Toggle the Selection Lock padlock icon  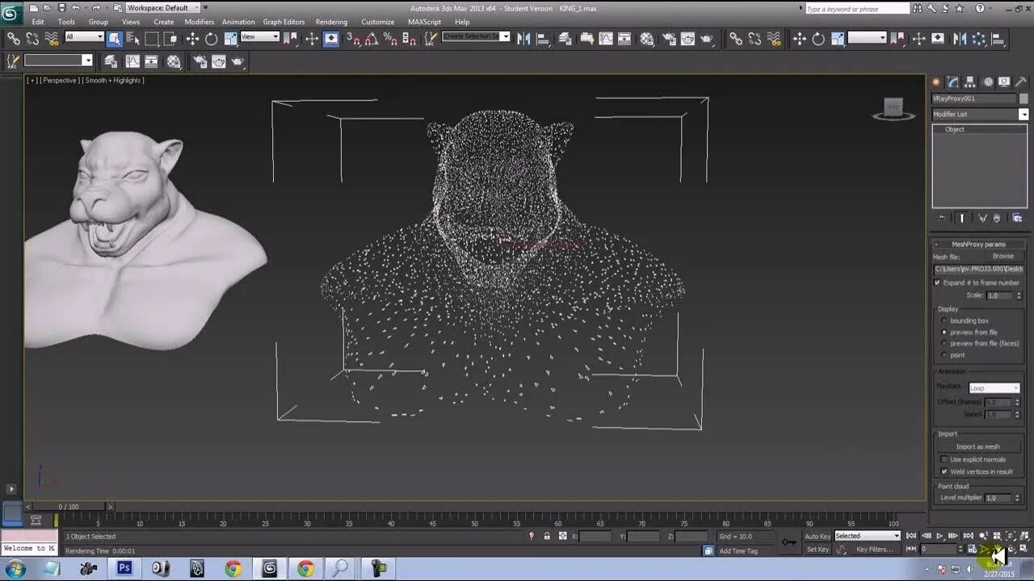click(547, 536)
